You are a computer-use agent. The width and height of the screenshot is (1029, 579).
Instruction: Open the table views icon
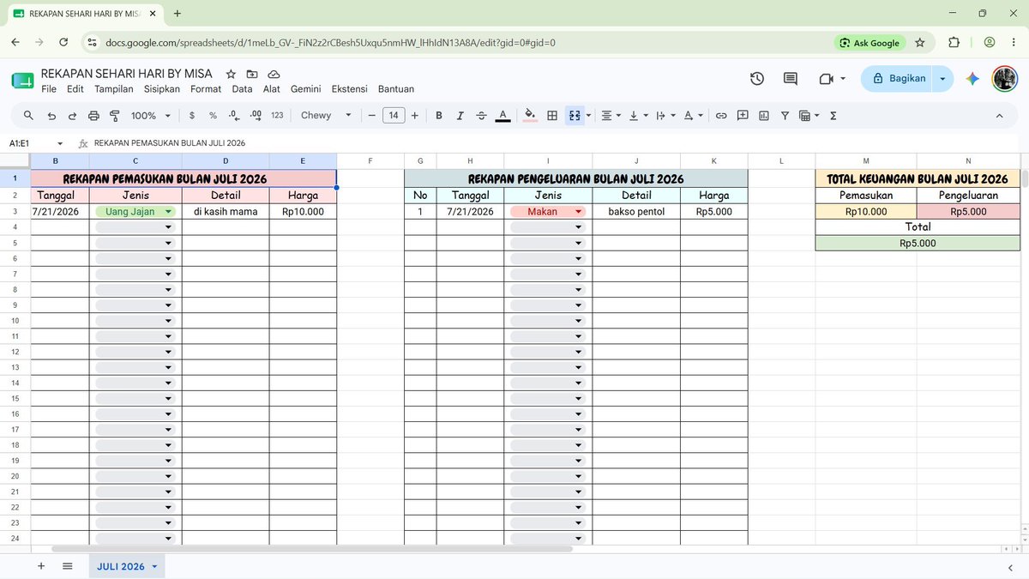click(x=809, y=115)
